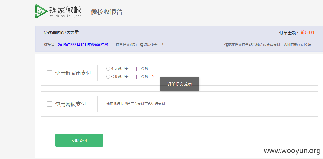
Task: Click the 使用链家币支付 label text
Action: pos(73,73)
